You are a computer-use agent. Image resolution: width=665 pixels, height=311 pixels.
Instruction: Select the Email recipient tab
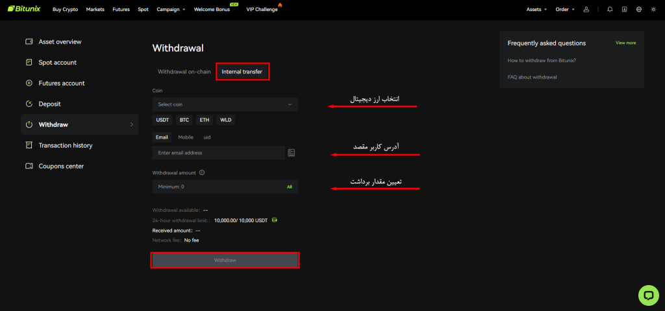point(162,137)
